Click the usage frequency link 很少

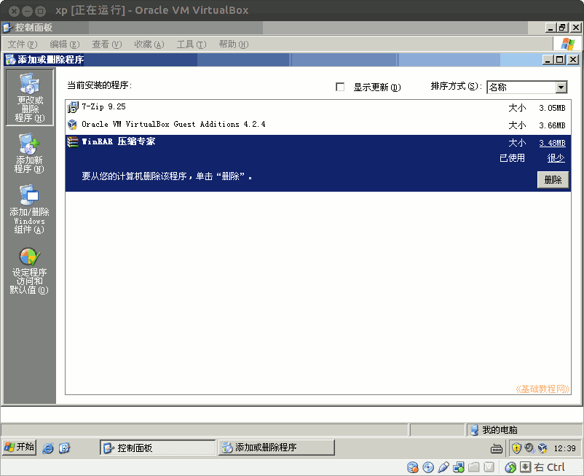tap(556, 158)
